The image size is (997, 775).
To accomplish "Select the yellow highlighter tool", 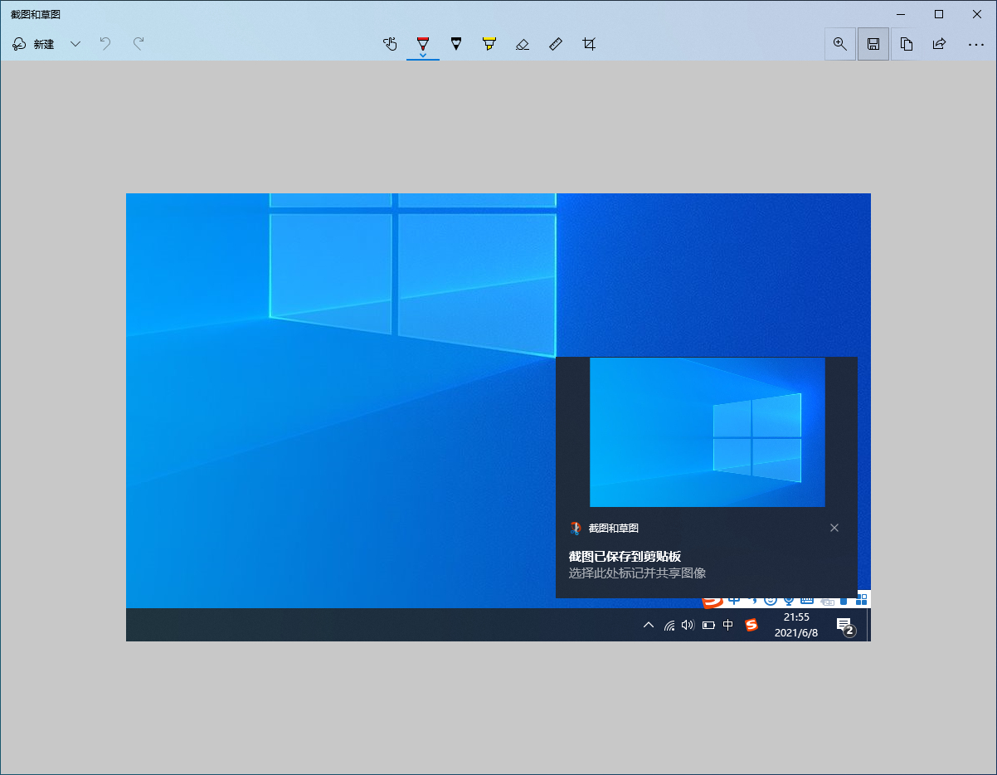I will pos(489,44).
